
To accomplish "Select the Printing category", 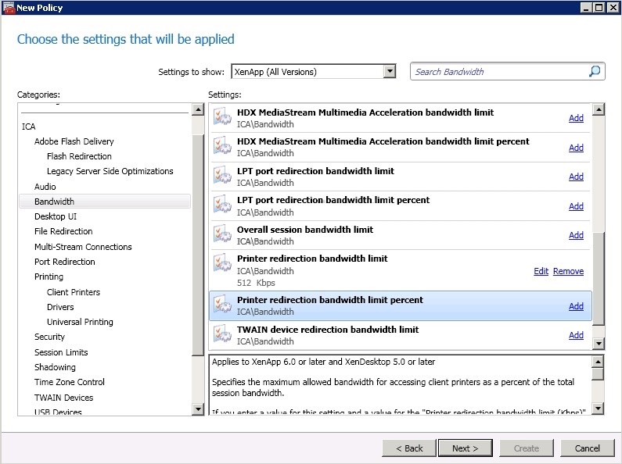I will pos(49,277).
